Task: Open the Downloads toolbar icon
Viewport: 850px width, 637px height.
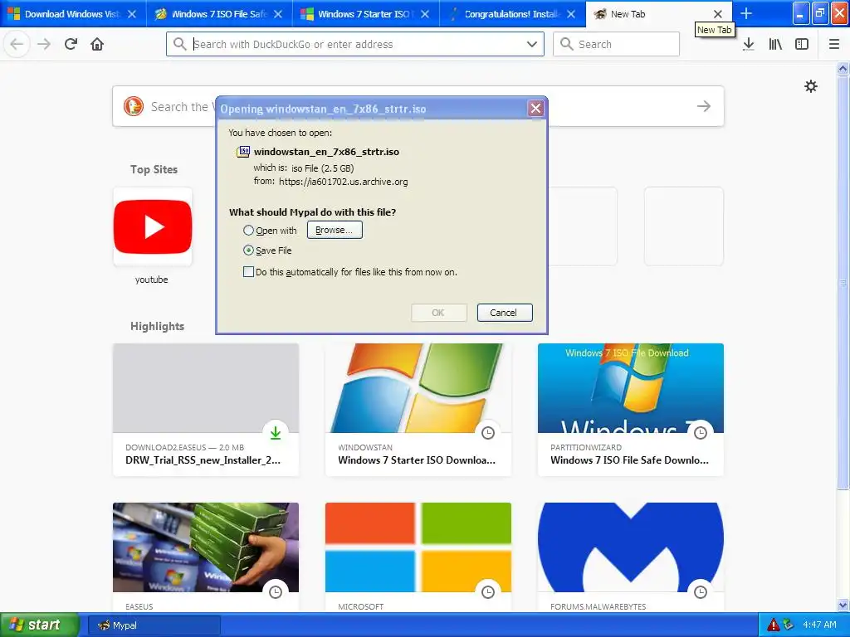Action: click(749, 44)
